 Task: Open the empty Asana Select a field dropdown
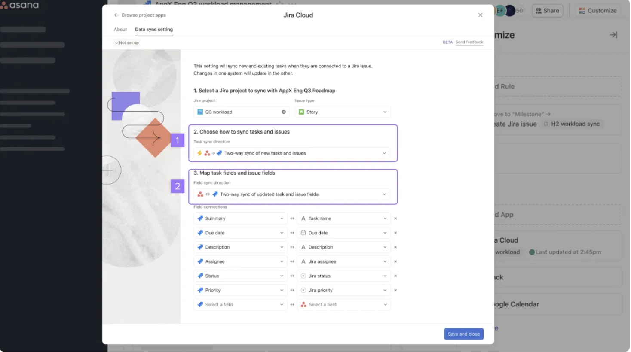tap(343, 305)
